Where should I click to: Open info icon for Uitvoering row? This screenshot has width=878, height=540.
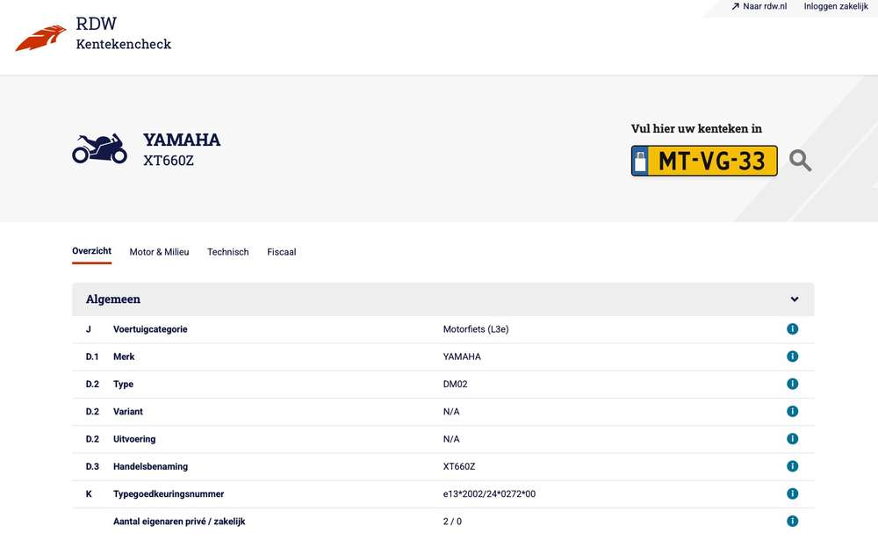(792, 439)
